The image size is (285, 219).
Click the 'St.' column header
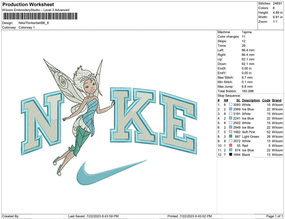click(238, 100)
